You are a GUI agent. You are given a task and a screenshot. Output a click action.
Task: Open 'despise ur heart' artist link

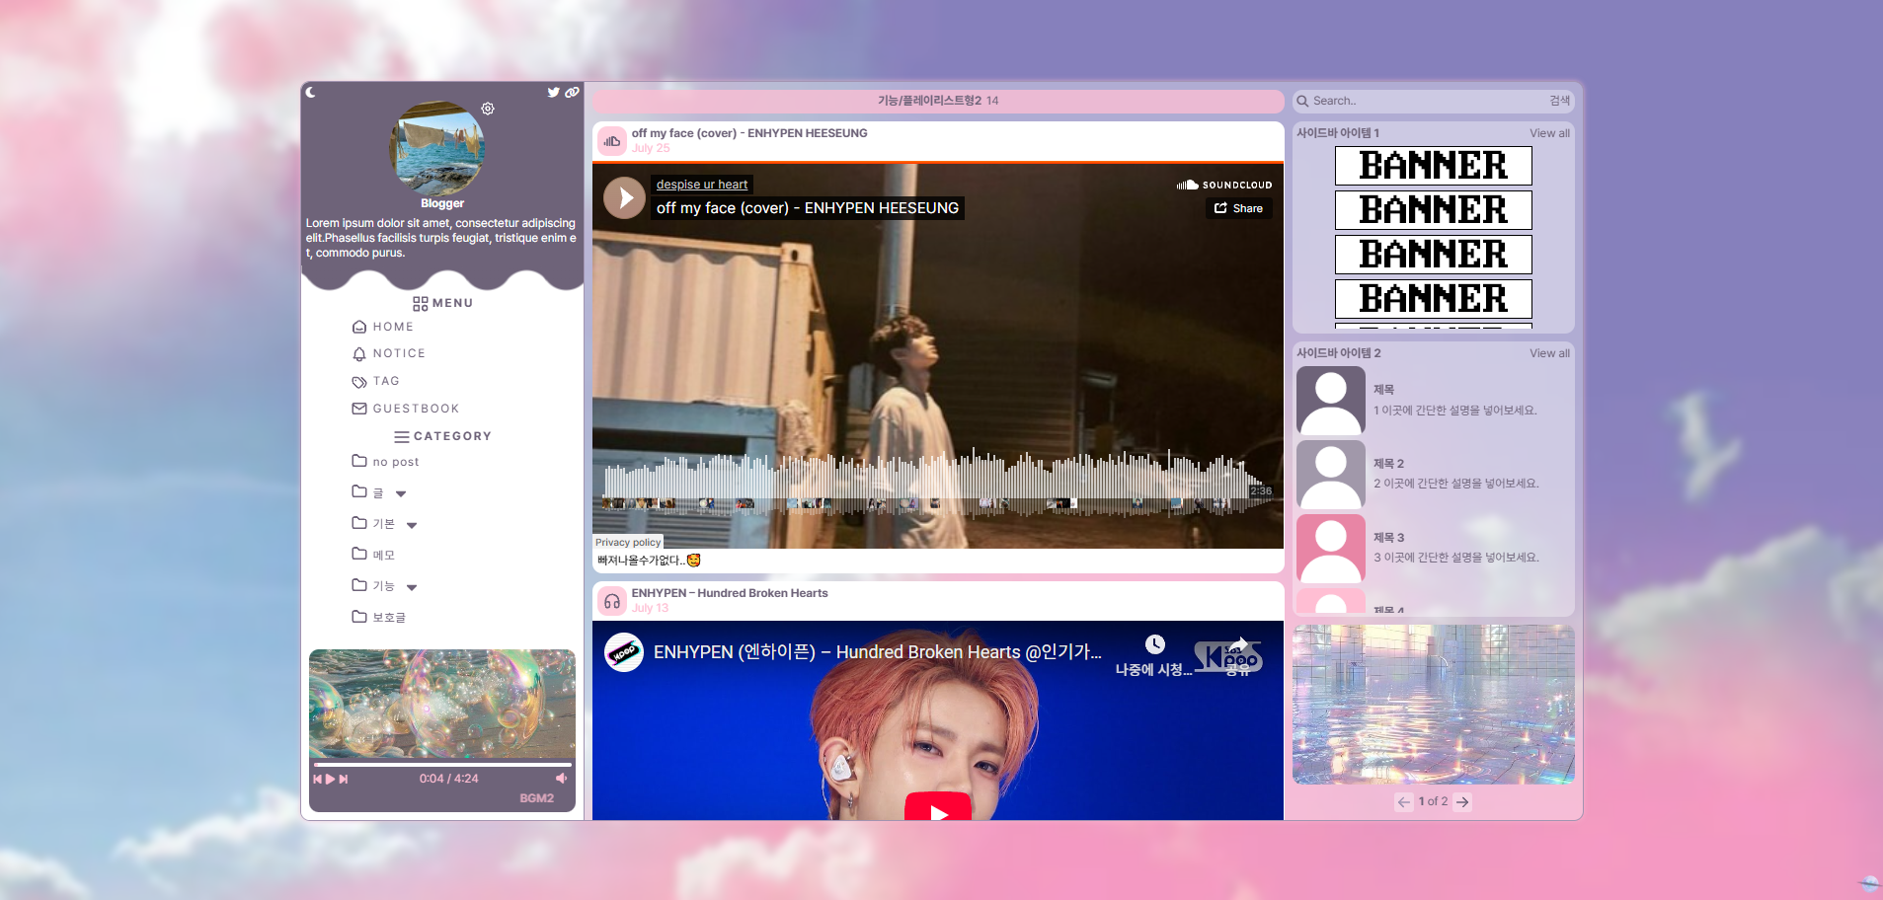coord(702,185)
